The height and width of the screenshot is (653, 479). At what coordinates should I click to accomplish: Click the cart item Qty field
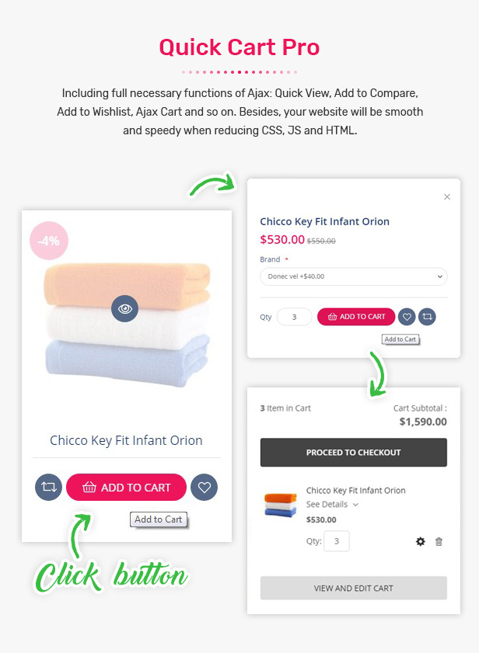click(x=336, y=541)
